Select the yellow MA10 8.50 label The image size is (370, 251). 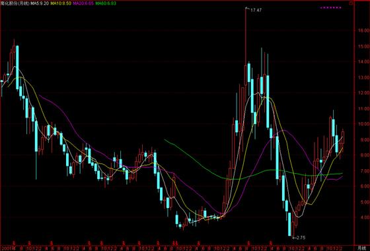click(x=61, y=3)
